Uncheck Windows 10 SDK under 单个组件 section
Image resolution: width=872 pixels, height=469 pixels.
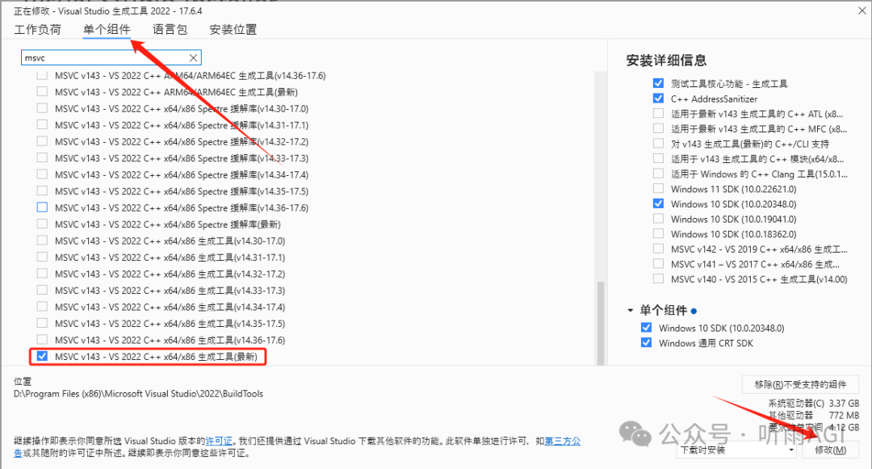pos(646,327)
